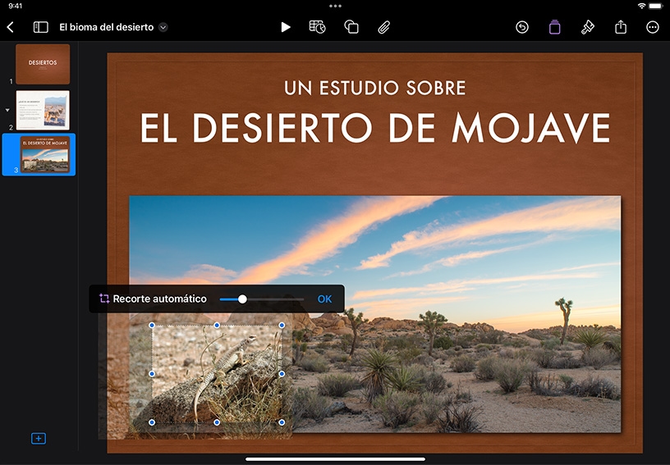This screenshot has height=465, width=670.
Task: Tap the share icon
Action: (x=621, y=27)
